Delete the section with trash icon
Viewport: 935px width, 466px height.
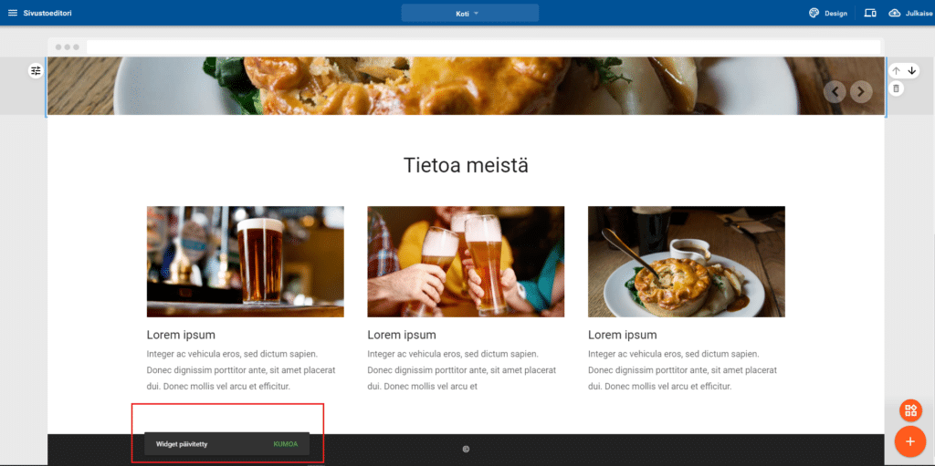click(896, 88)
